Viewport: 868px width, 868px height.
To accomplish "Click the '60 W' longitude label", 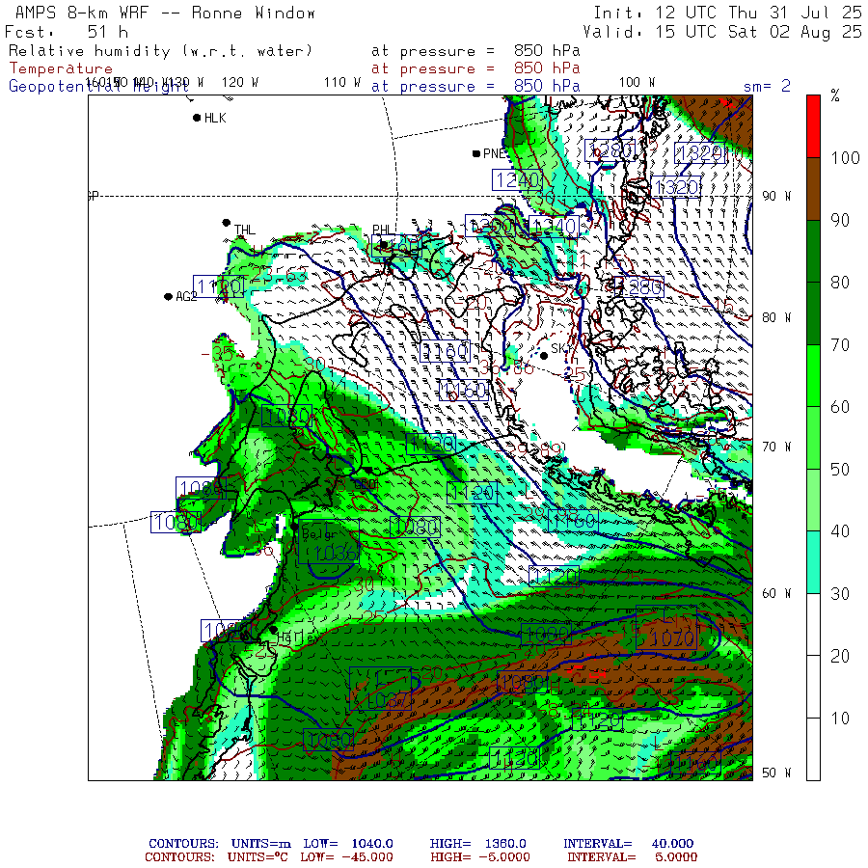I will (776, 593).
